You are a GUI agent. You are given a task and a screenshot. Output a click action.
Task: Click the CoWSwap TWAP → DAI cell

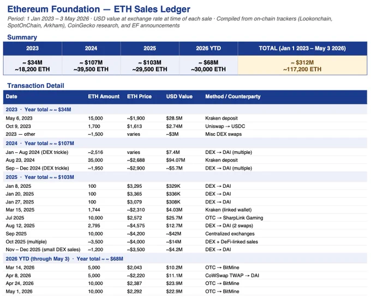tap(232, 276)
